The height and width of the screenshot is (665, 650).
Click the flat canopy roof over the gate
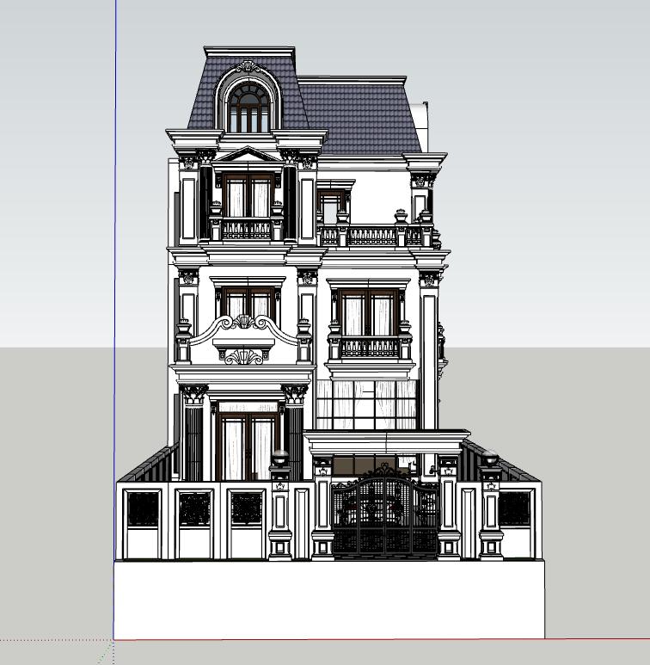click(x=387, y=435)
